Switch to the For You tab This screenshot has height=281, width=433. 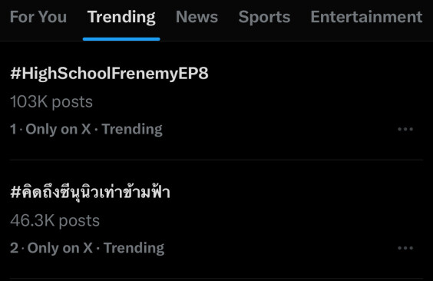tap(38, 17)
